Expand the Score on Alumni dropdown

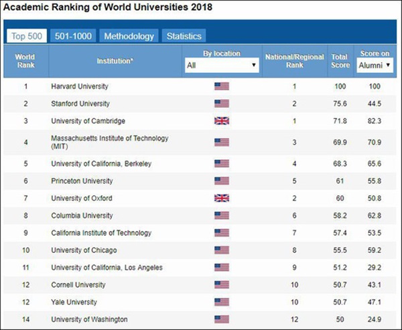pyautogui.click(x=375, y=66)
